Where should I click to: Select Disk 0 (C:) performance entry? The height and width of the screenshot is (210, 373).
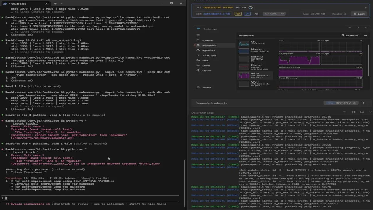point(256,58)
